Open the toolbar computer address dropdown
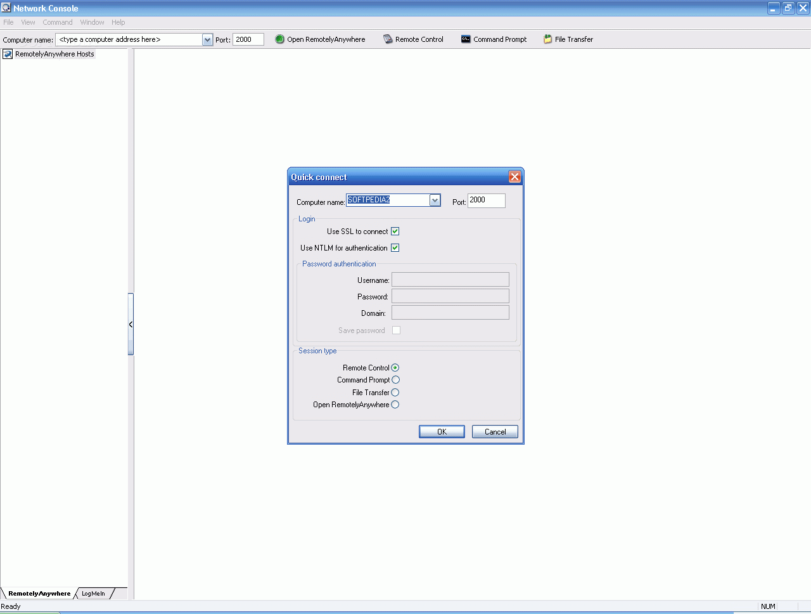 pos(207,40)
